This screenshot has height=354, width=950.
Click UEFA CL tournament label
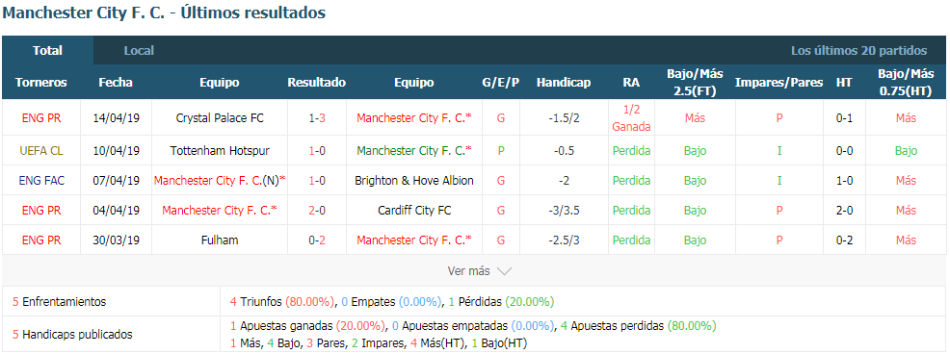[x=40, y=151]
